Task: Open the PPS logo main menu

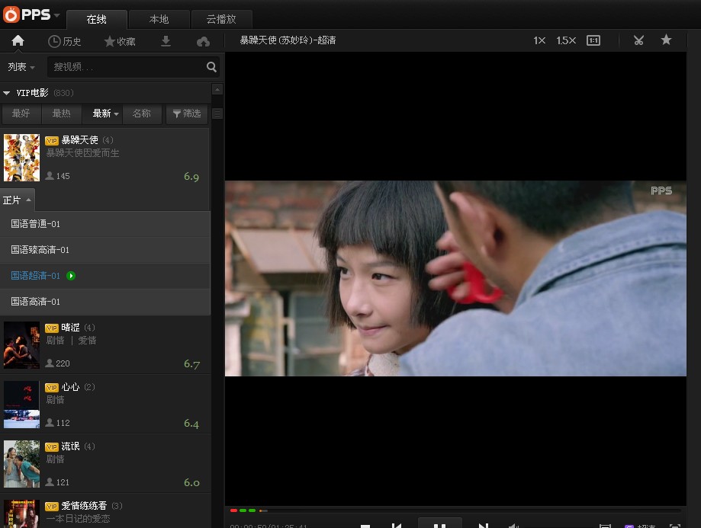Action: 31,14
